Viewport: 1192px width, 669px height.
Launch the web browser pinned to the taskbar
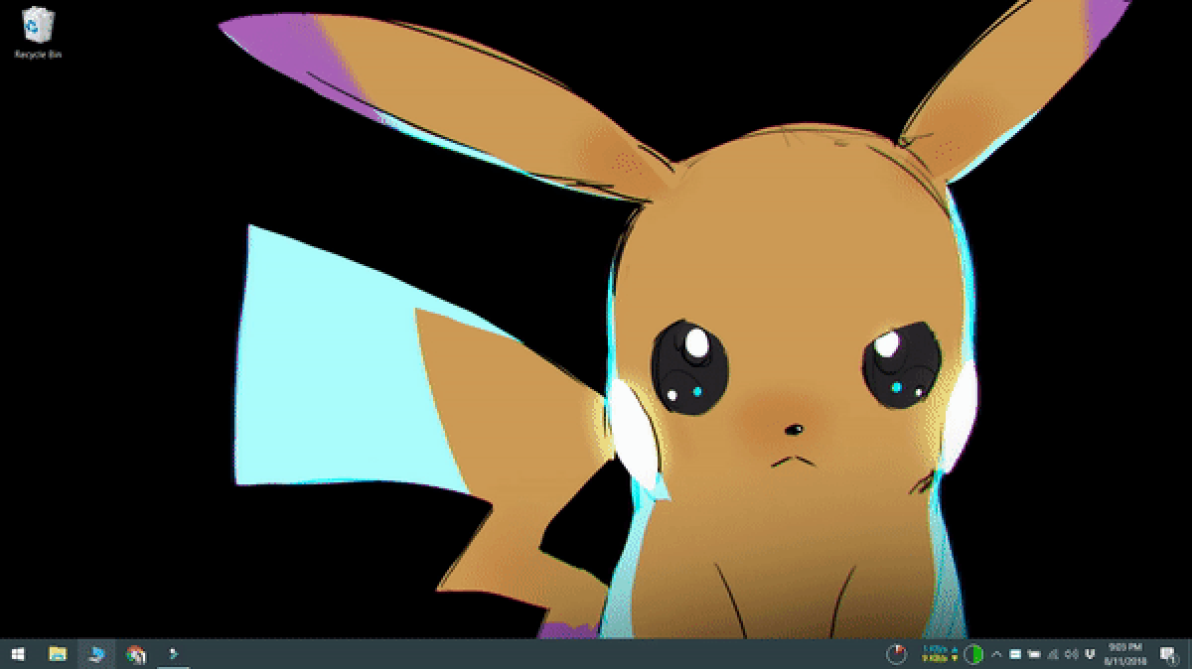click(x=134, y=655)
